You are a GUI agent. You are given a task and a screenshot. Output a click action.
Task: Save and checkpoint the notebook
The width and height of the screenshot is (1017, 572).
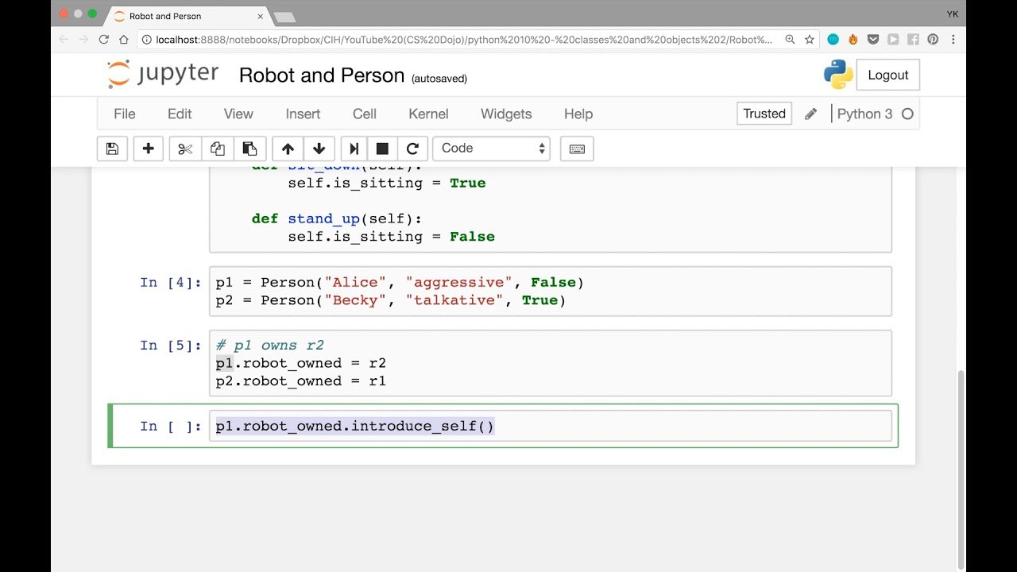(x=112, y=149)
